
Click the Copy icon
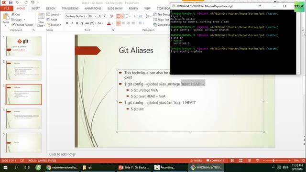click(x=13, y=20)
